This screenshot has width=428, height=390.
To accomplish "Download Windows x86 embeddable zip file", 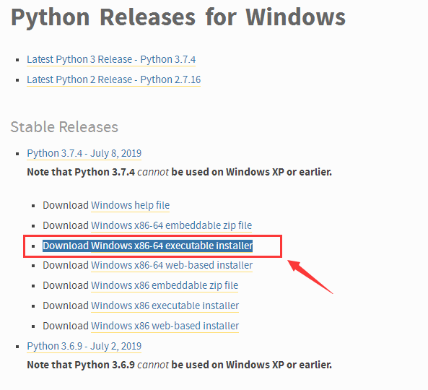I will point(165,286).
